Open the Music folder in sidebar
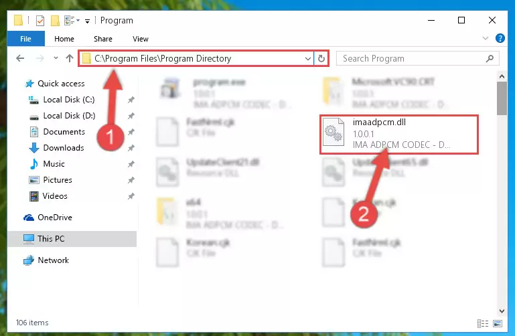The height and width of the screenshot is (336, 515). (54, 164)
